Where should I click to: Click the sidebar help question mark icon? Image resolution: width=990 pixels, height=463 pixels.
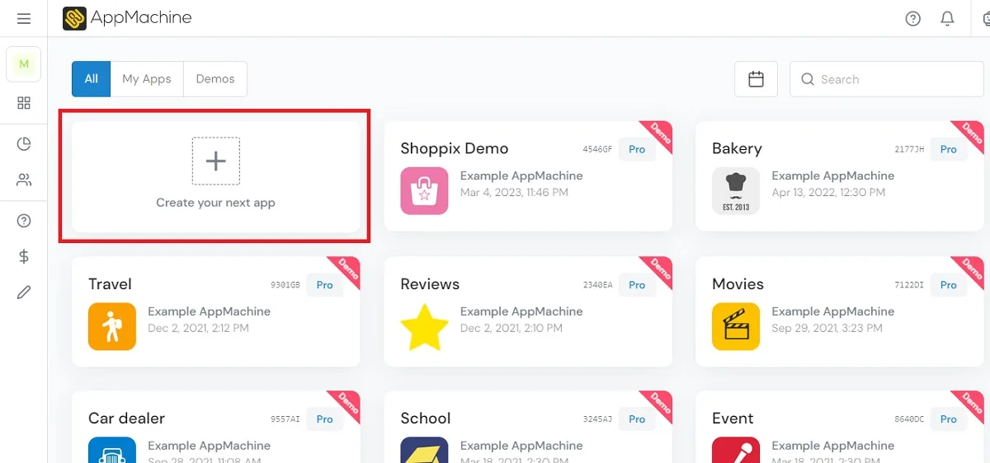(x=24, y=221)
